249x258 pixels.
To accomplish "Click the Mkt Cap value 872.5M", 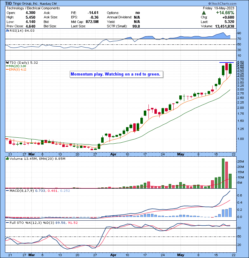I will coord(92,22).
